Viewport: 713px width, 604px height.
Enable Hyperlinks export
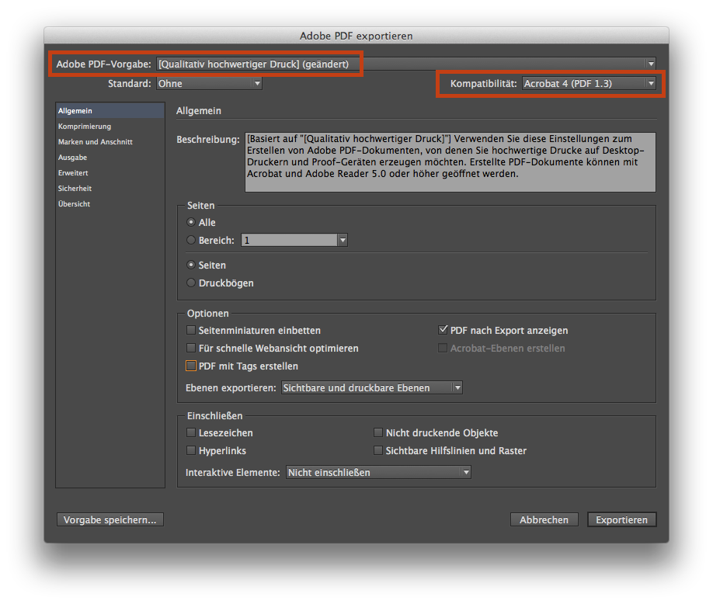pos(190,450)
